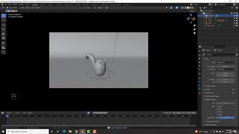Expand the Circle item in outliner
The image size is (239, 134).
click(x=204, y=18)
